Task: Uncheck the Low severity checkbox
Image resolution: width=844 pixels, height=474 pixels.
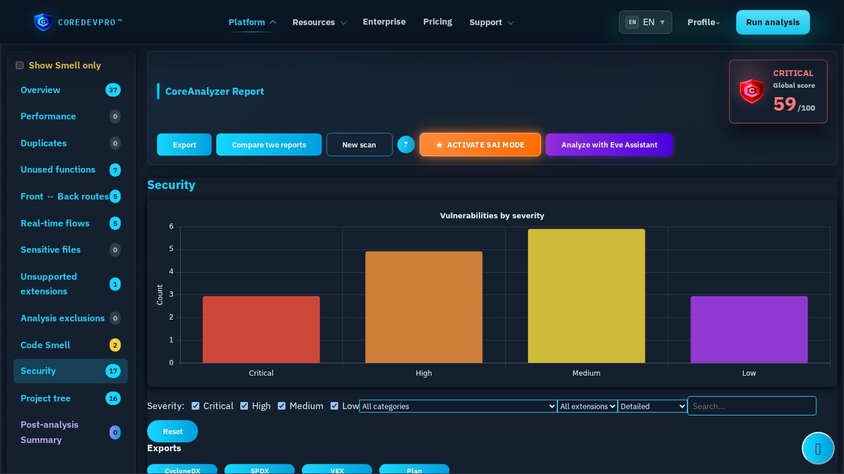Action: 334,406
